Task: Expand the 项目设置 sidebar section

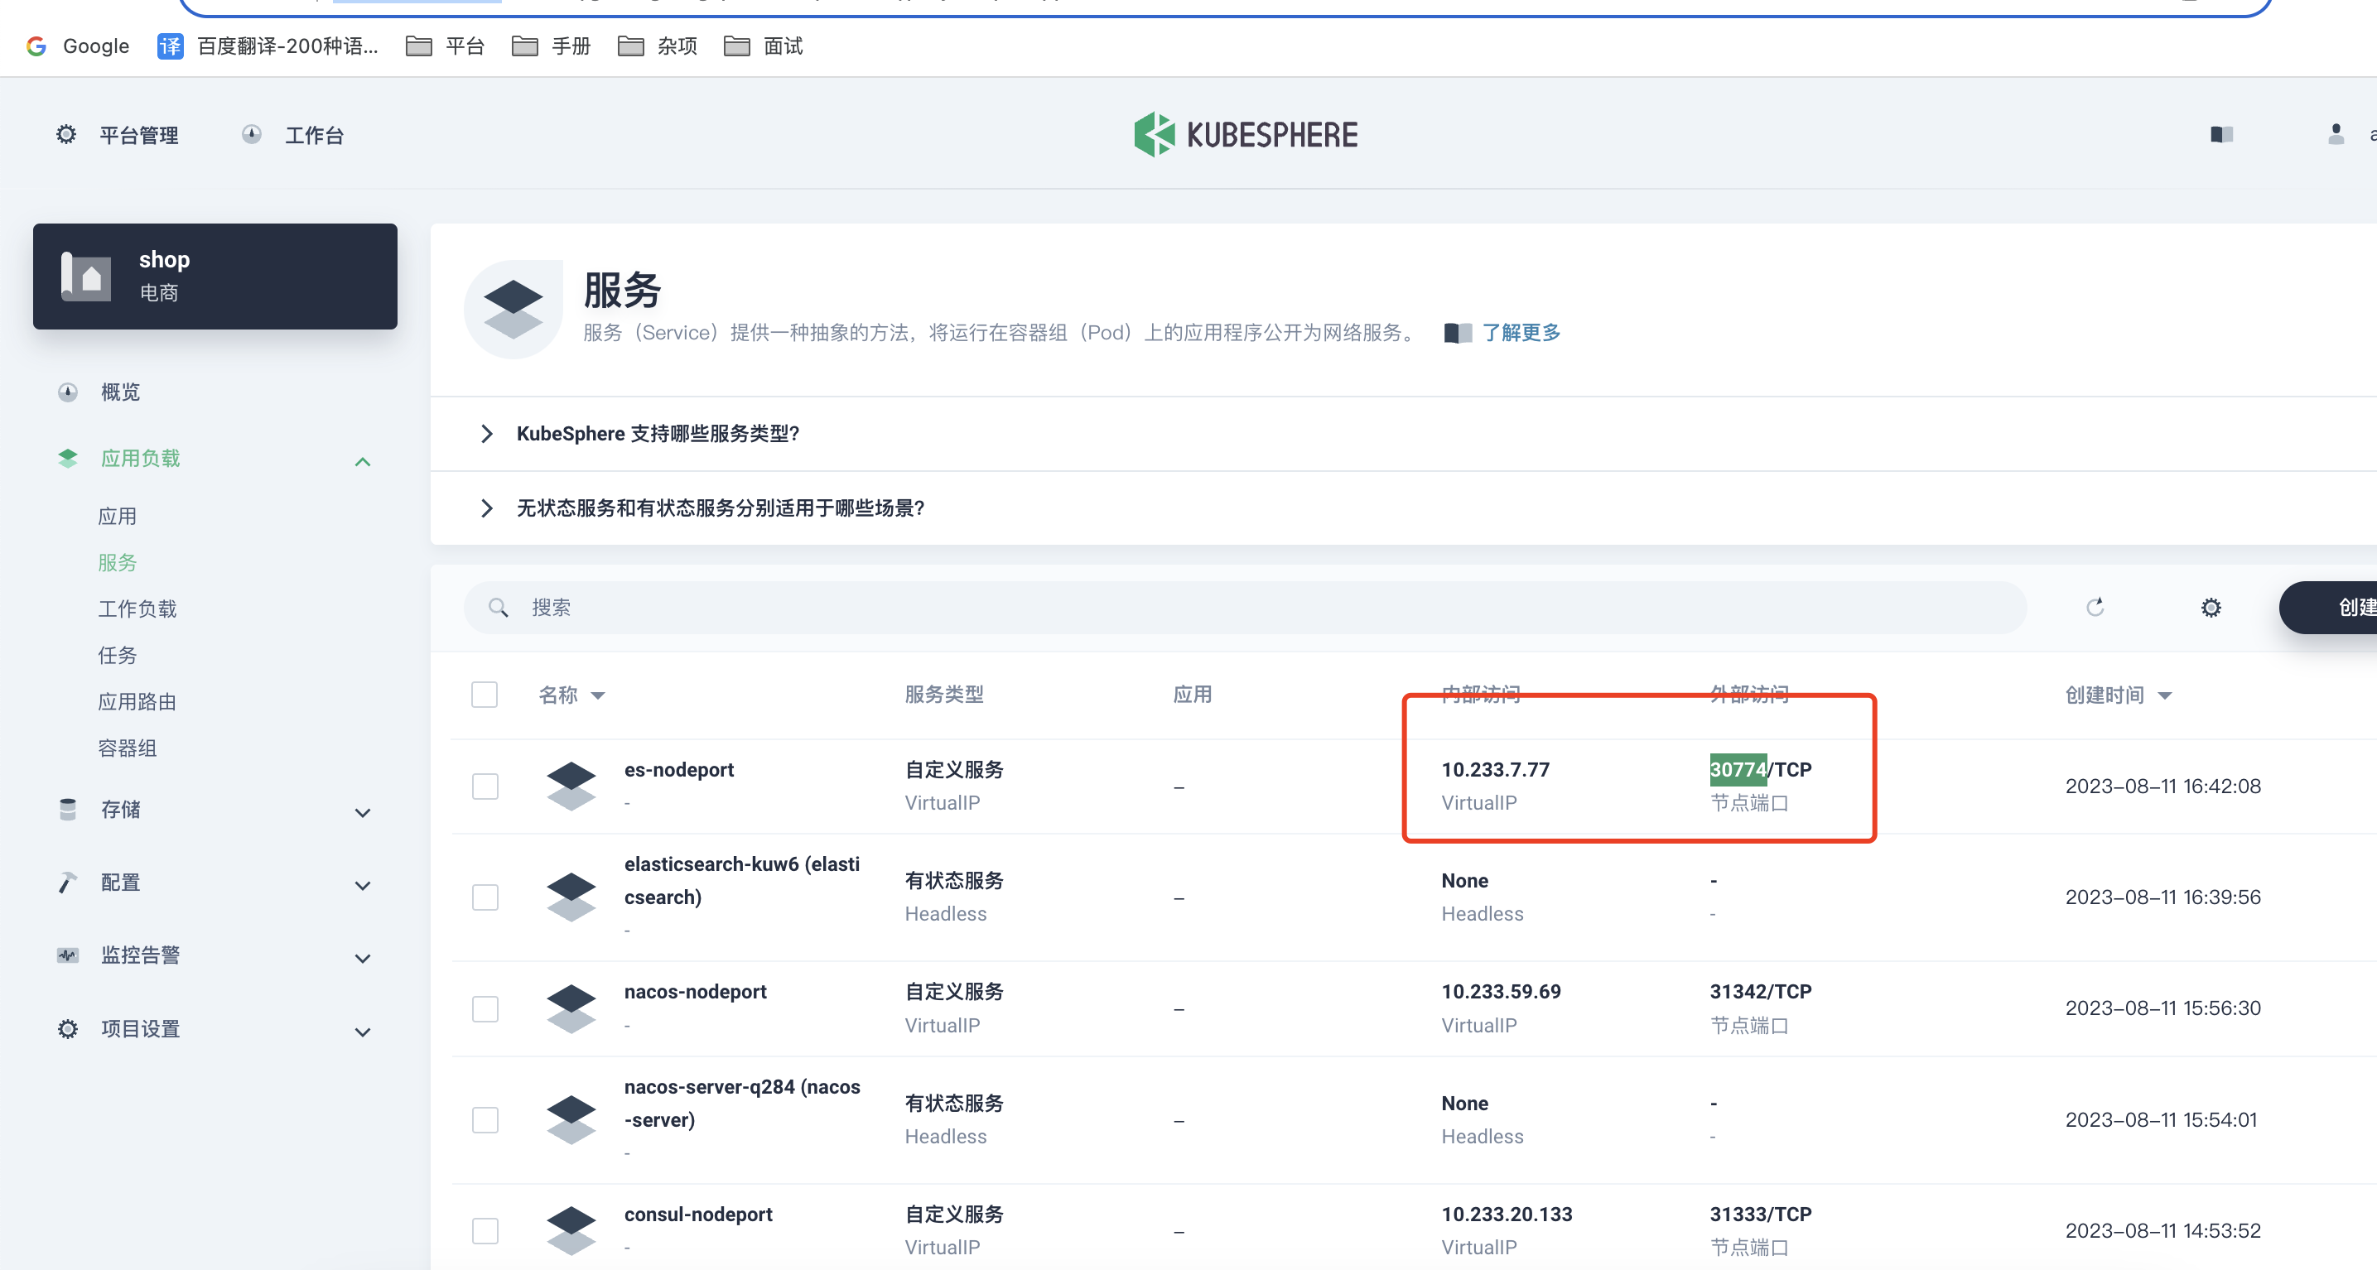Action: pos(363,1032)
